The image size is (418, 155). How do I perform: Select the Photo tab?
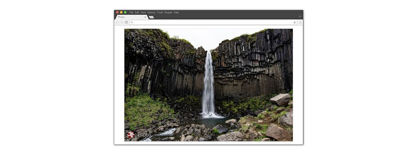coord(132,17)
